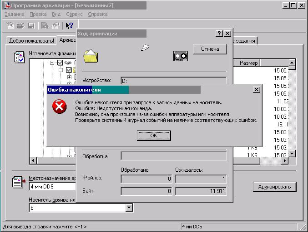
Task: Click the Save job diskette icon
Action: 31,26
